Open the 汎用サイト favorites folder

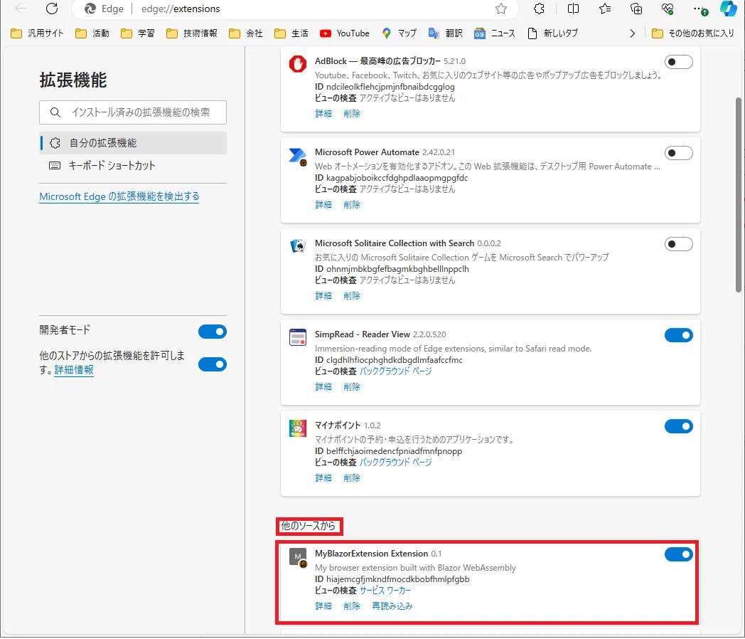point(37,33)
